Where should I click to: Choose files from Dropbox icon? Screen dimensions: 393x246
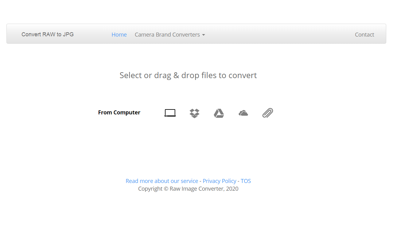[x=194, y=113]
